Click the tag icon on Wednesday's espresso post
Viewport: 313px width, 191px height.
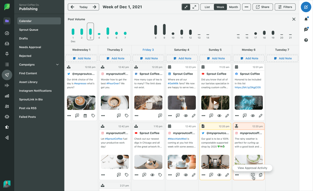(x=93, y=116)
